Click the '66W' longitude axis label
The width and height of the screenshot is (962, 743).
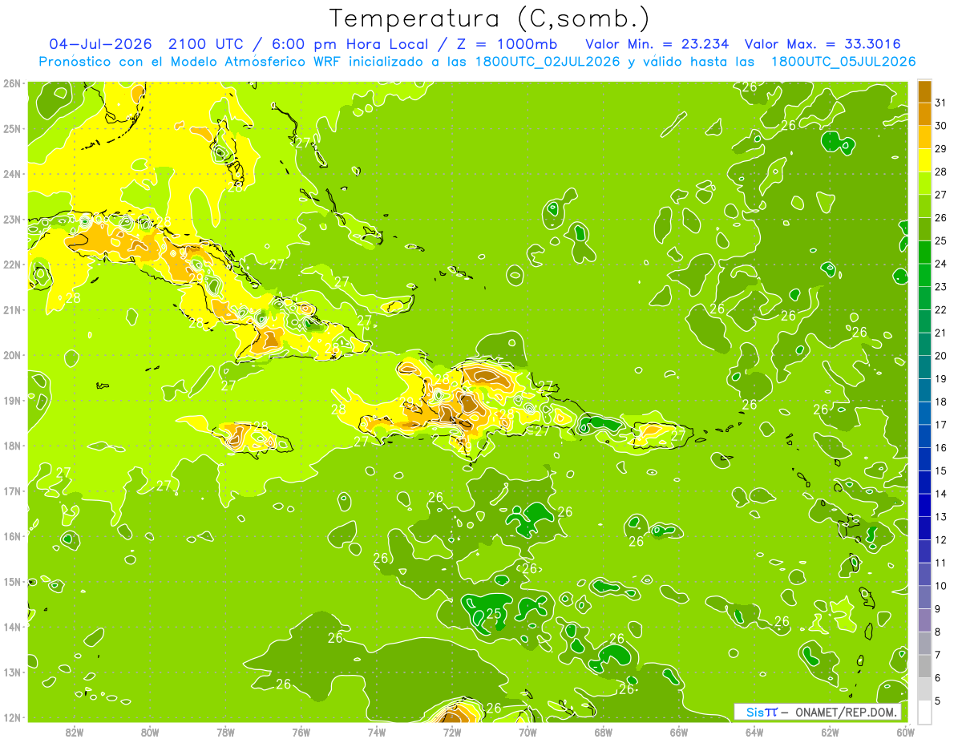[x=679, y=731]
